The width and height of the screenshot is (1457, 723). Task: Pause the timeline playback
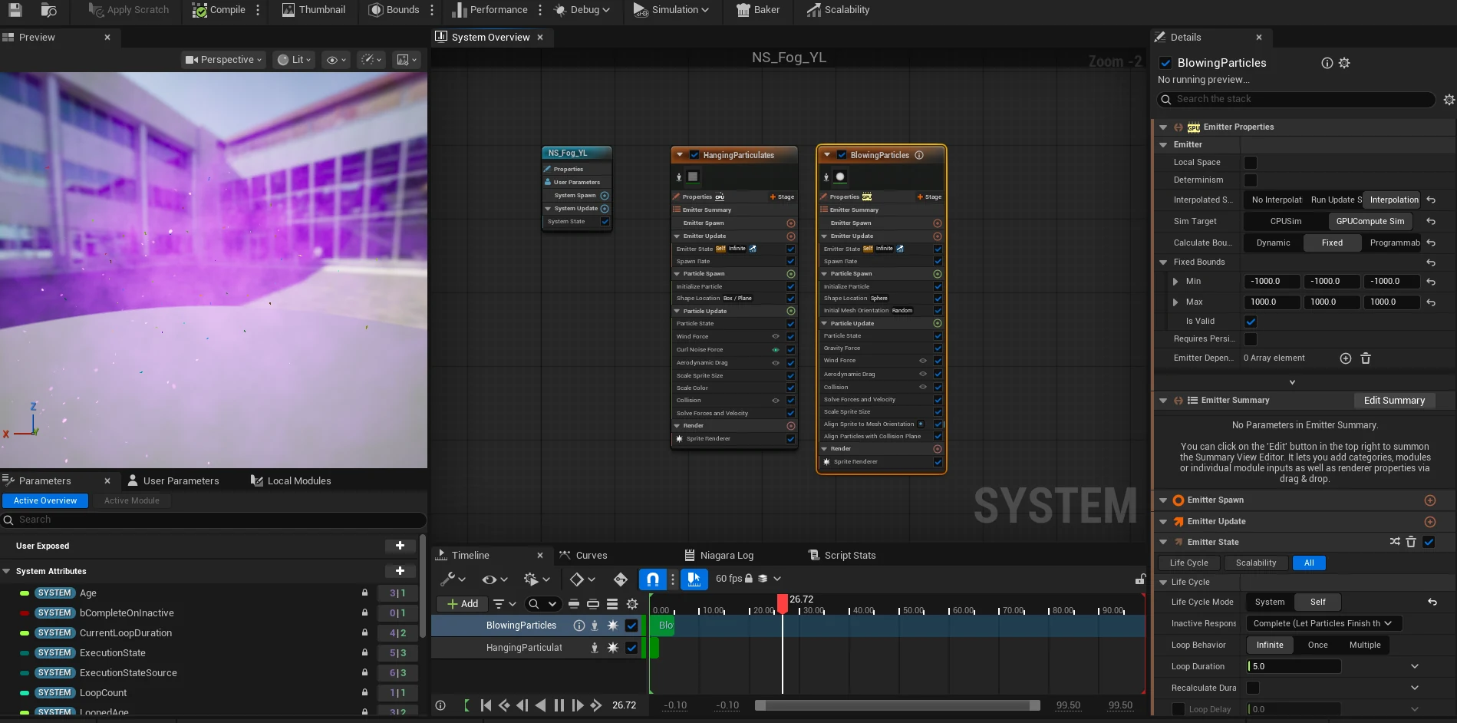click(x=559, y=705)
